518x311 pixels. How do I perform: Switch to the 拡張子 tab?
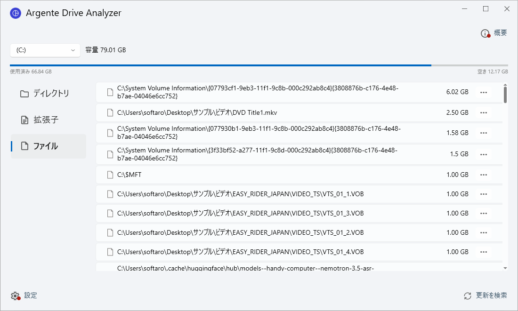coord(48,120)
